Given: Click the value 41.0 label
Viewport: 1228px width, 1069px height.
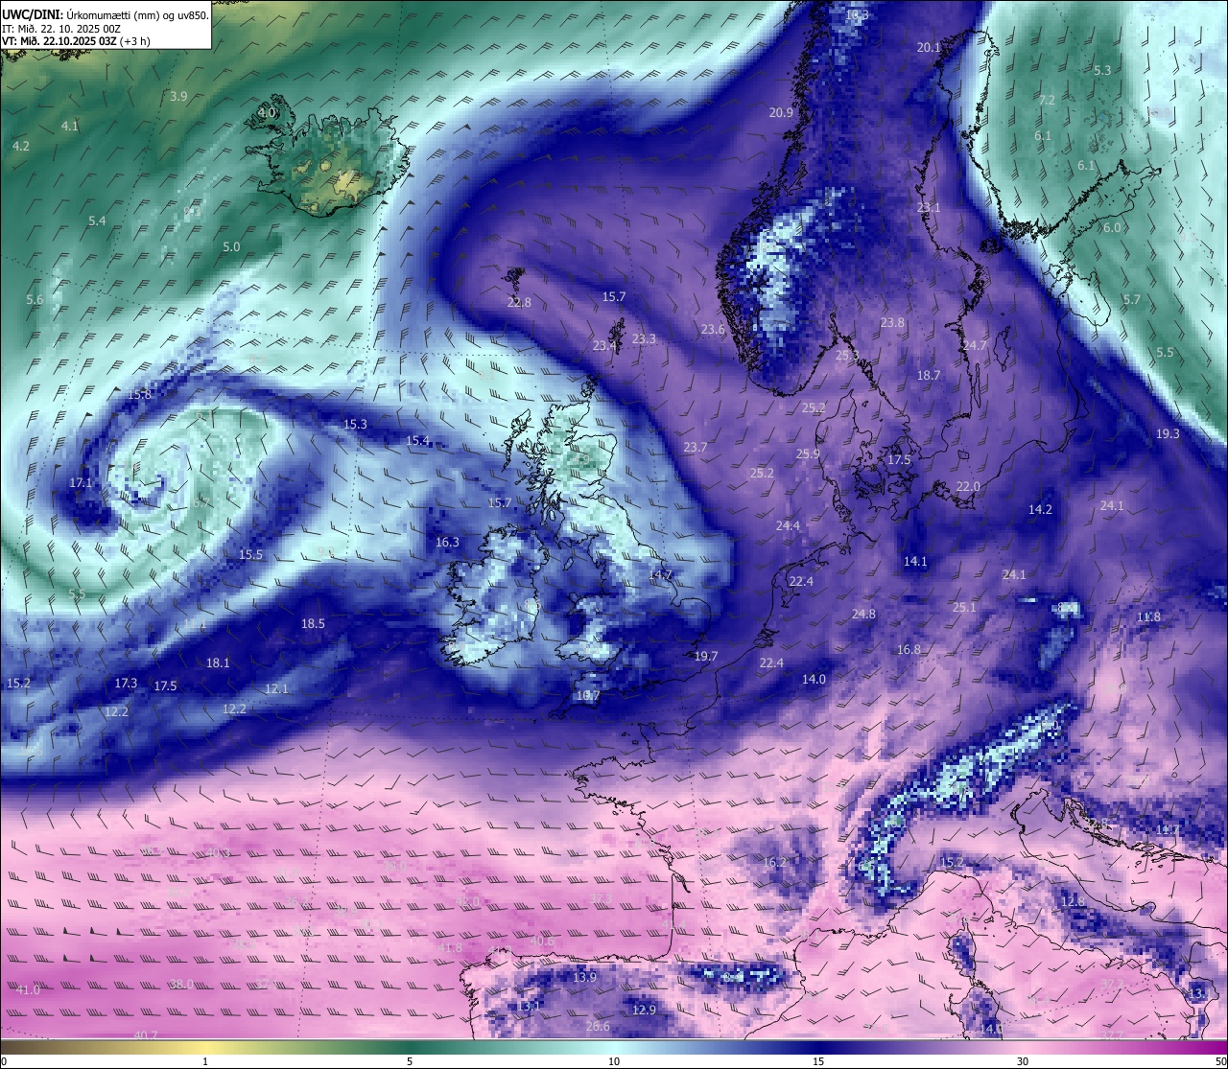Looking at the screenshot, I should (x=28, y=990).
